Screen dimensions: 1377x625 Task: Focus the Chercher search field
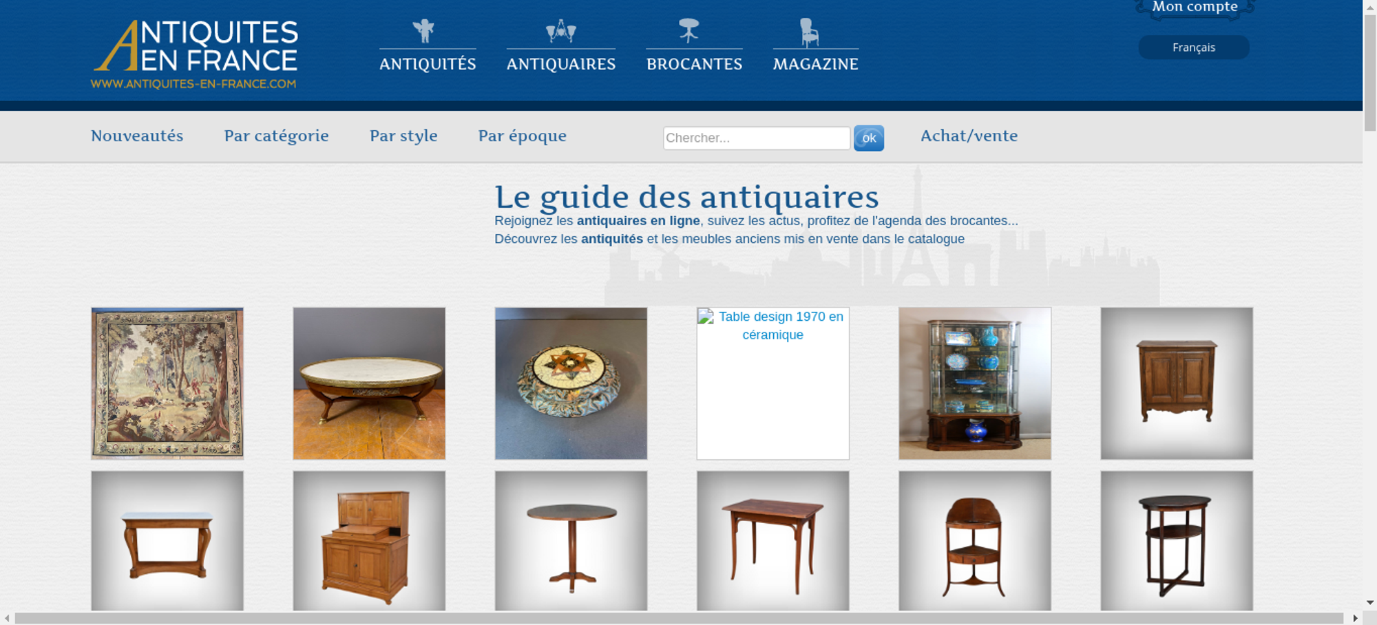tap(757, 138)
